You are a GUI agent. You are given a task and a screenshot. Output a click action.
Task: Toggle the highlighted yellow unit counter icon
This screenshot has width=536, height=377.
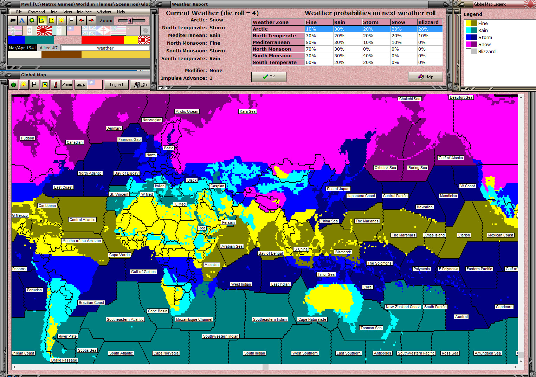click(x=42, y=20)
